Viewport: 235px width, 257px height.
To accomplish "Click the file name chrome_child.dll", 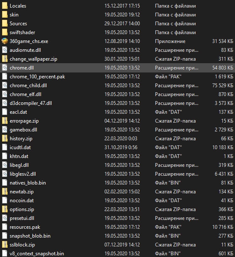I will 28,86.
